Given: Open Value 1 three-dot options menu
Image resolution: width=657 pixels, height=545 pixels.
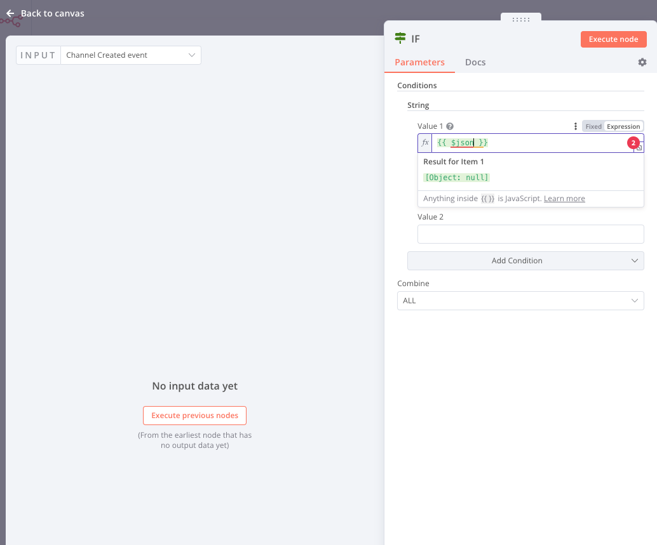Looking at the screenshot, I should 576,126.
